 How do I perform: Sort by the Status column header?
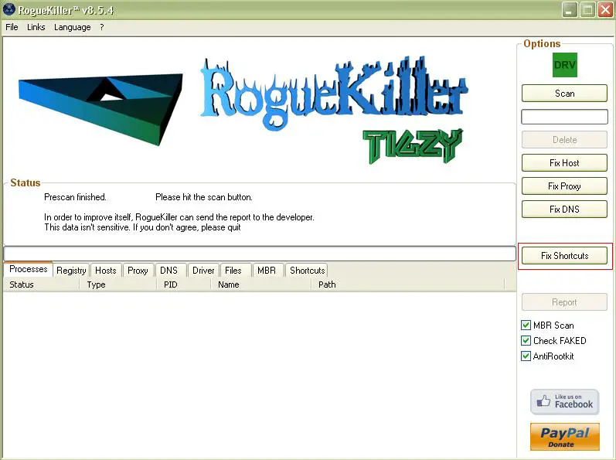point(41,285)
